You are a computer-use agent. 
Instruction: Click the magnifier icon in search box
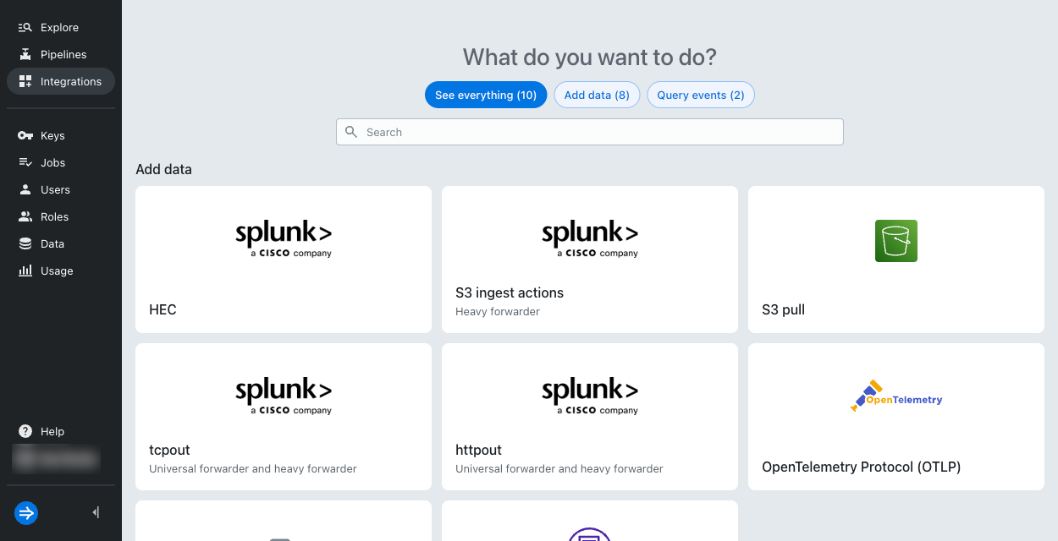[351, 132]
